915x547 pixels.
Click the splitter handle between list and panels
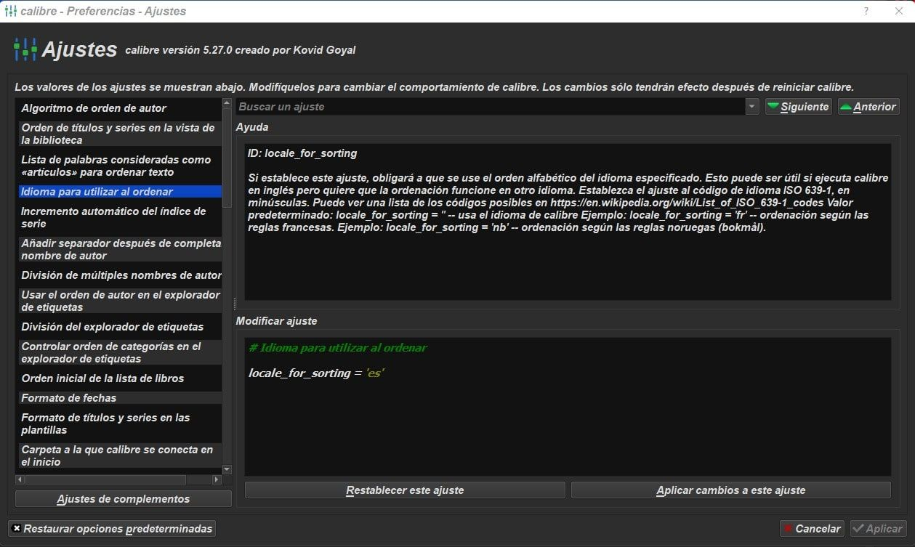pos(234,303)
